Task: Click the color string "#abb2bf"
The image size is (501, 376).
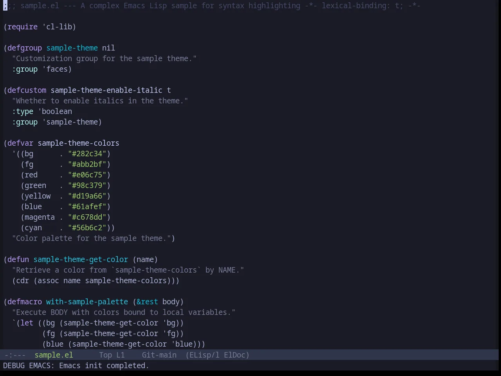Action: pyautogui.click(x=87, y=164)
